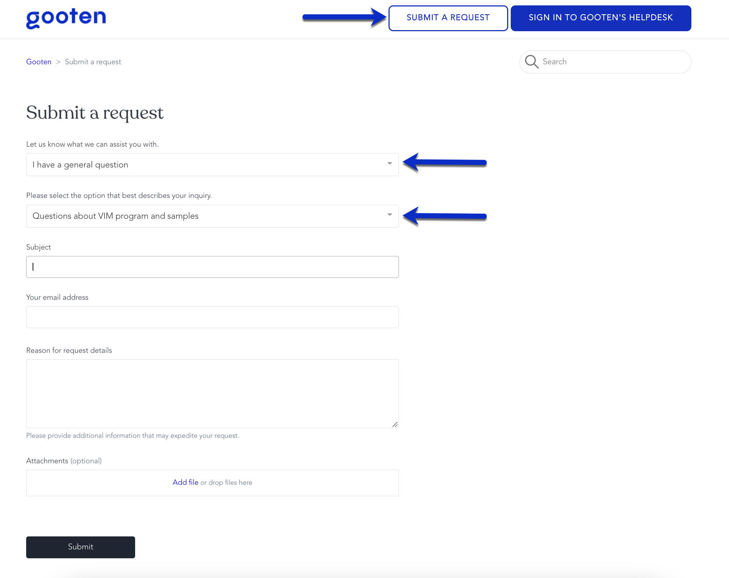This screenshot has height=578, width=729.
Task: Click the arrow beside the VIM program dropdown
Action: (444, 216)
